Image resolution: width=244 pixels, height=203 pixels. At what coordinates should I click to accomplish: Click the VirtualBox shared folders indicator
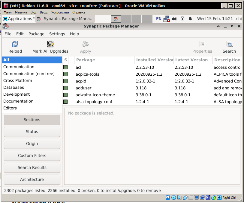191,198
